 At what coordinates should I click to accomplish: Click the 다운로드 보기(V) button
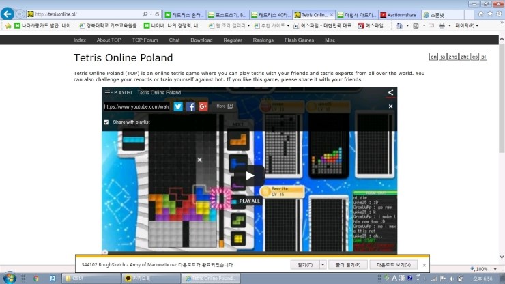[x=394, y=265]
